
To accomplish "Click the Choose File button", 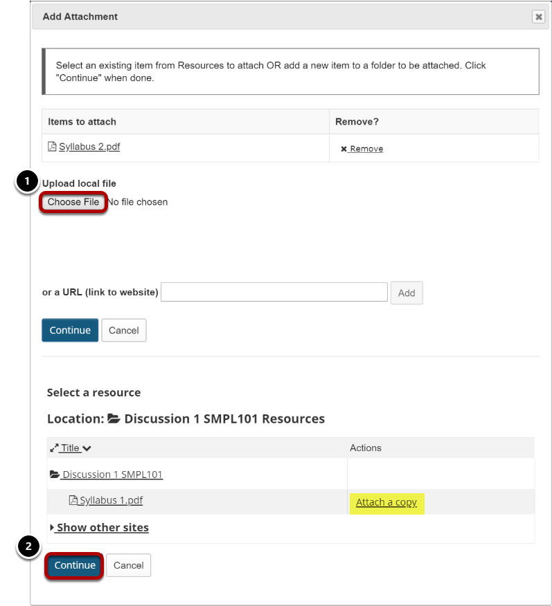I will coord(73,202).
